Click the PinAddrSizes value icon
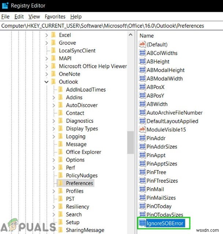Image resolution: width=223 pixels, height=234 pixels. (x=142, y=147)
